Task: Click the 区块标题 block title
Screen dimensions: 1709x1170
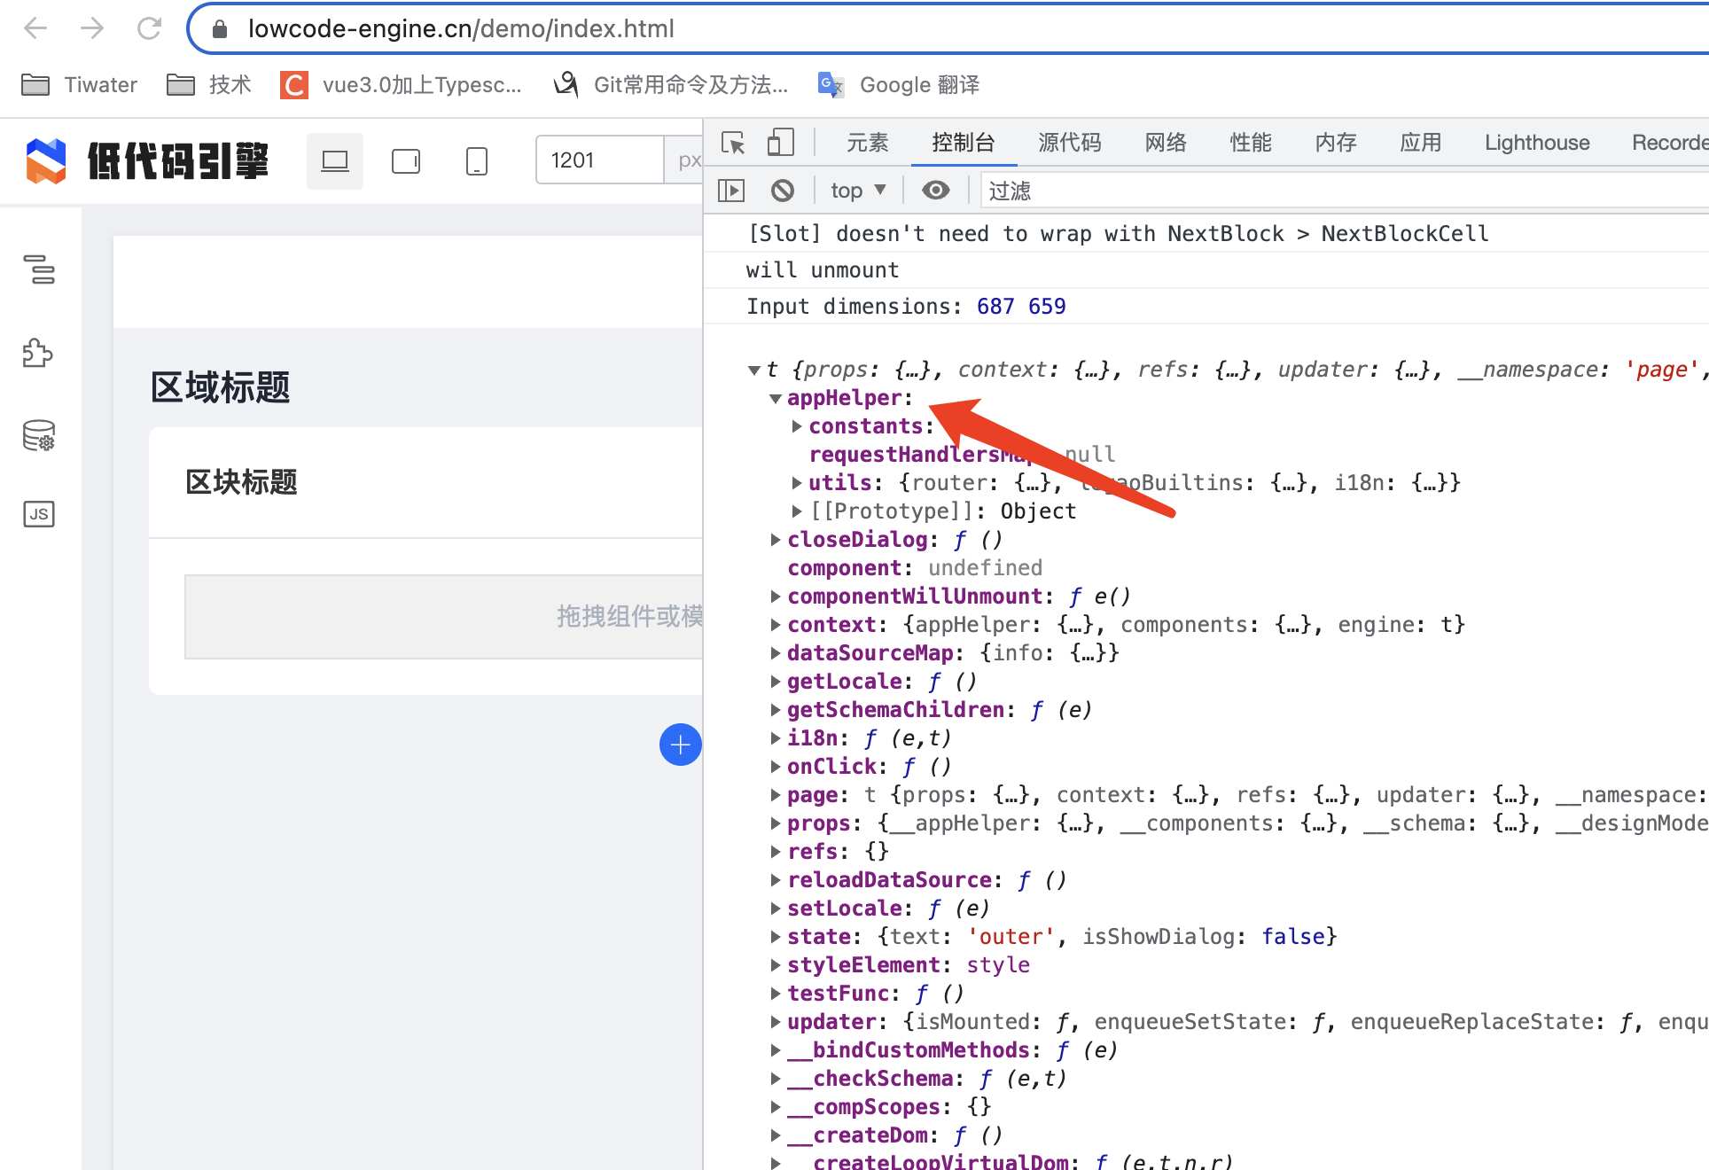Action: click(241, 482)
